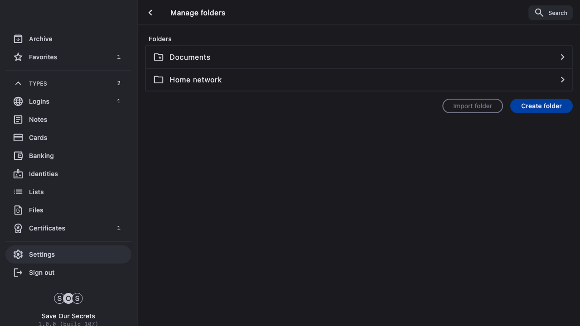Go back using the left arrow
This screenshot has width=580, height=326.
pos(150,13)
